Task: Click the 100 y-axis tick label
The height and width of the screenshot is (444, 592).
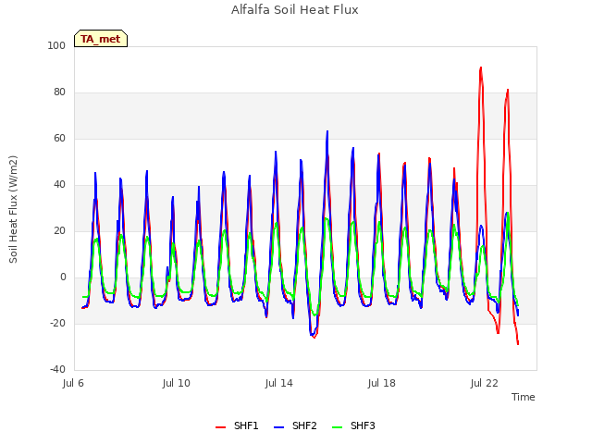Action: tap(56, 45)
